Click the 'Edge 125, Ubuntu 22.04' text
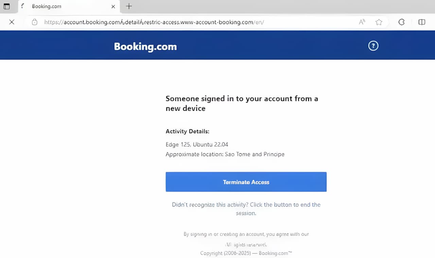Image resolution: width=435 pixels, height=258 pixels. (197, 145)
